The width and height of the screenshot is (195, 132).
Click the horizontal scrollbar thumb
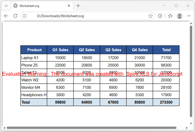point(91,128)
